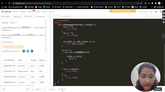Switch to the Discuss tab in problem panel
This screenshot has width=165, height=92.
point(28,16)
